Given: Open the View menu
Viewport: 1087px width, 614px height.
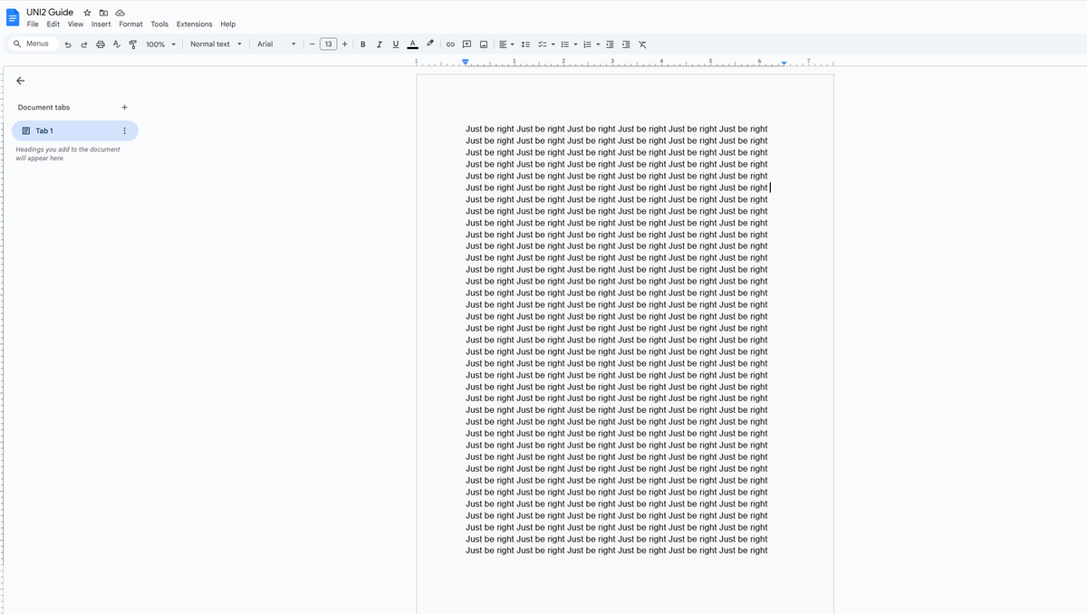Looking at the screenshot, I should [x=75, y=24].
